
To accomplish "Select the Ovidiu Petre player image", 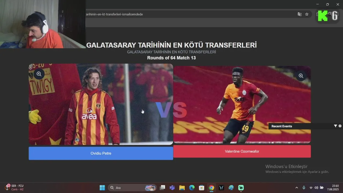I will click(x=101, y=104).
